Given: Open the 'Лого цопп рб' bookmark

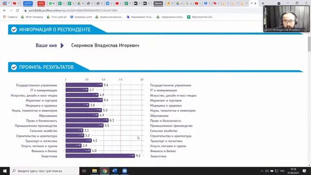Looking at the screenshot, I should [x=57, y=17].
